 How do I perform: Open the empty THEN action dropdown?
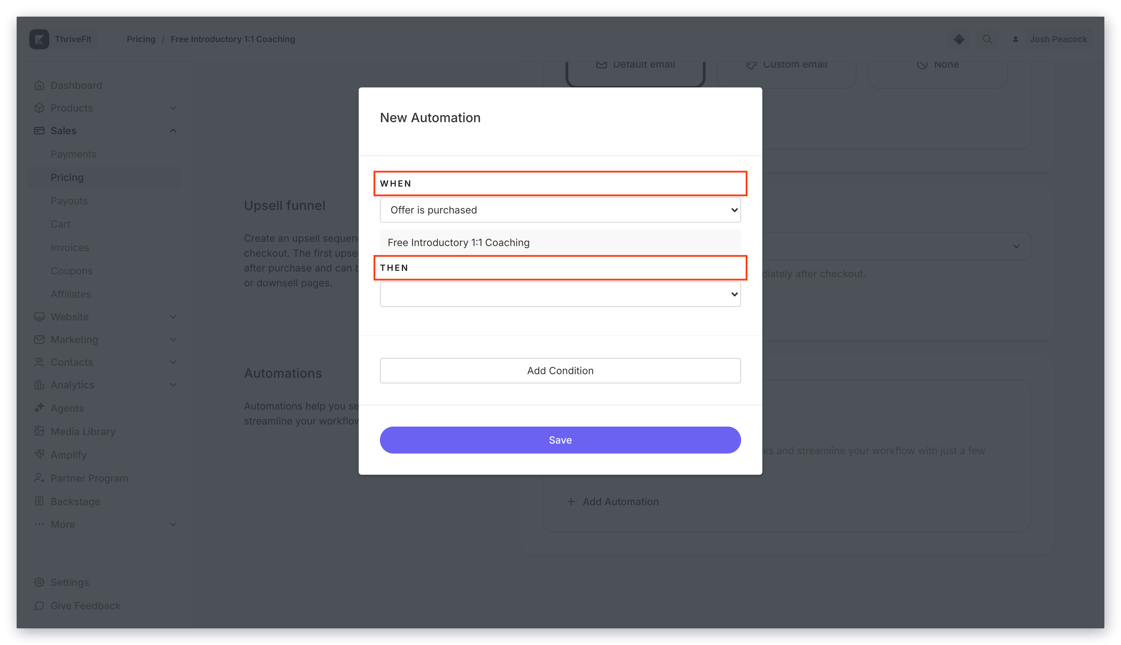click(560, 294)
